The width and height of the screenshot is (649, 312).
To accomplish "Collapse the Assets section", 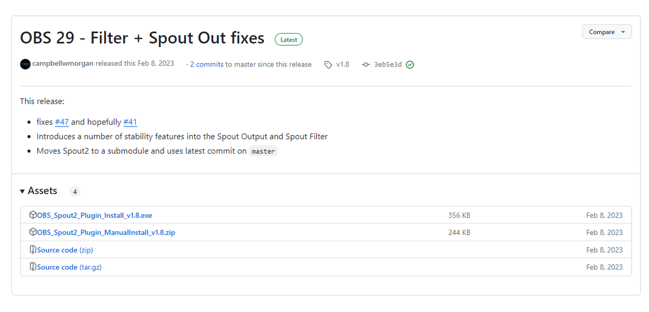I will point(38,191).
